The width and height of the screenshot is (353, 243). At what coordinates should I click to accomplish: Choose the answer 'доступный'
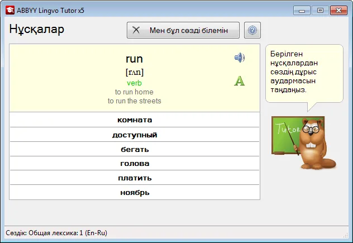pyautogui.click(x=135, y=135)
